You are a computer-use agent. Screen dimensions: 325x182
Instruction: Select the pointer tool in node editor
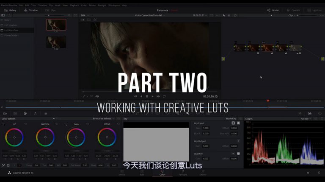tap(224, 15)
